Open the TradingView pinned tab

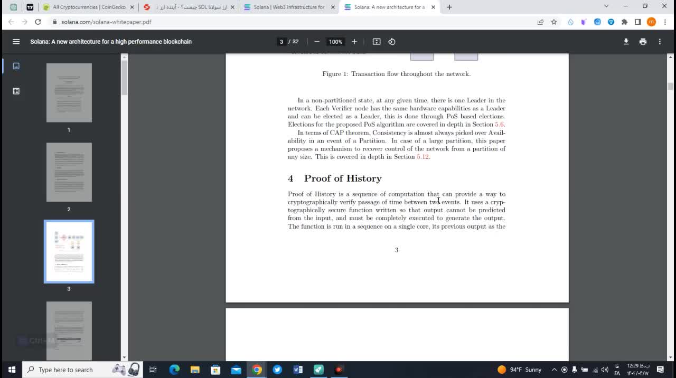[x=30, y=7]
